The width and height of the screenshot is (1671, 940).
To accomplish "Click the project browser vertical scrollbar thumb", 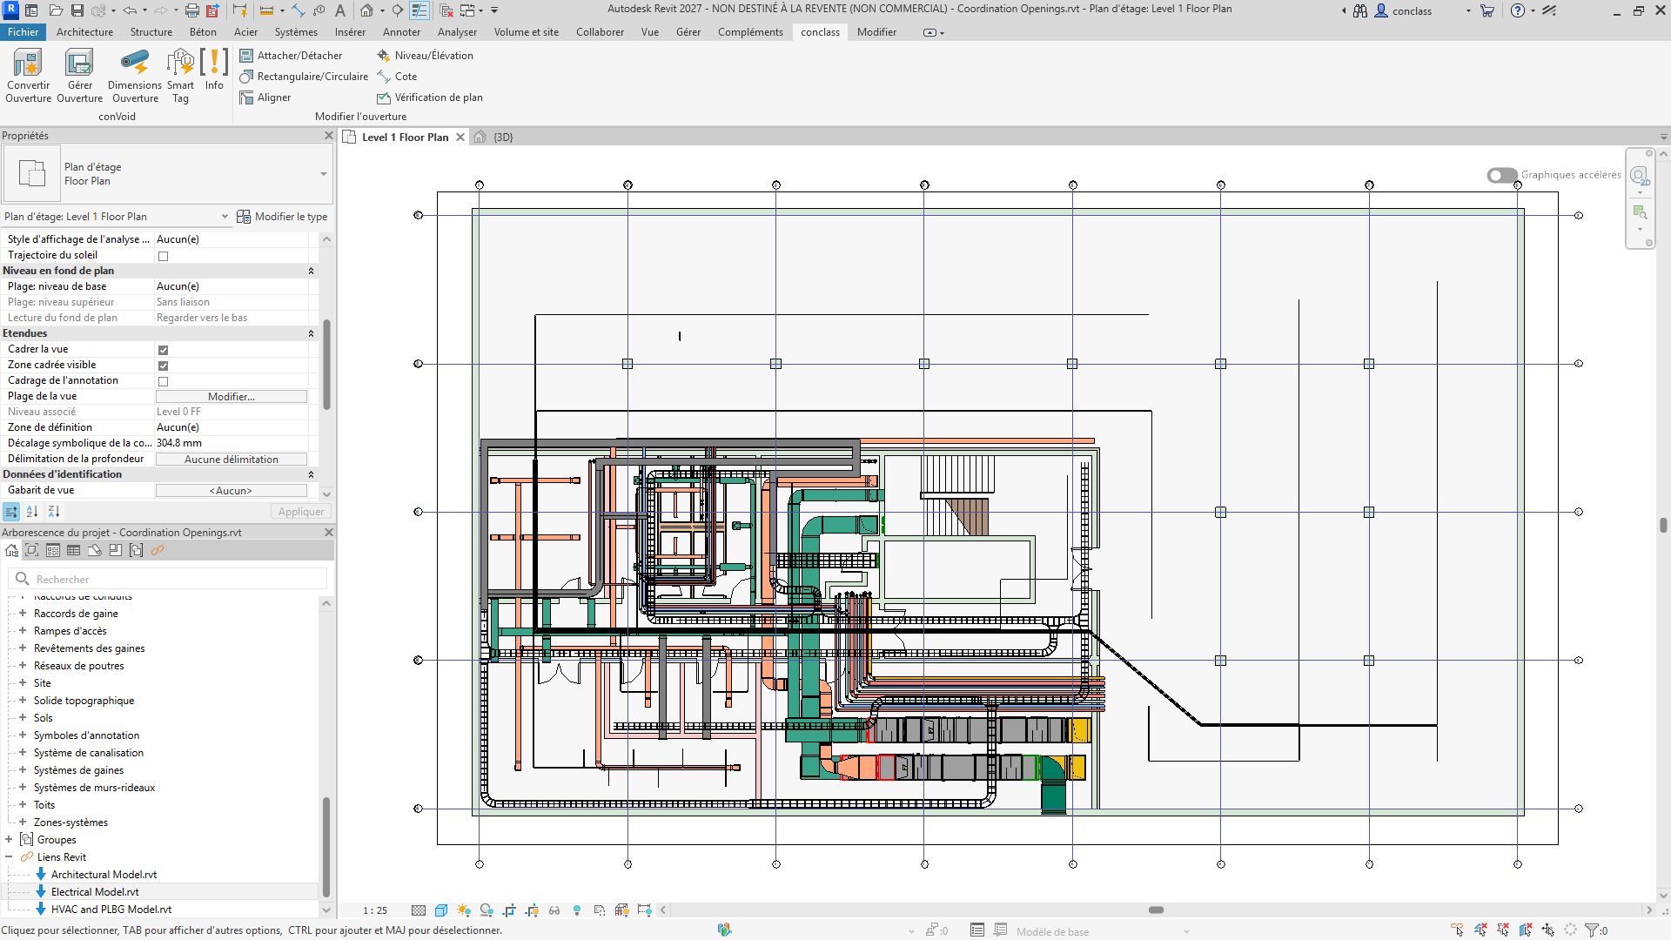I will pyautogui.click(x=326, y=846).
